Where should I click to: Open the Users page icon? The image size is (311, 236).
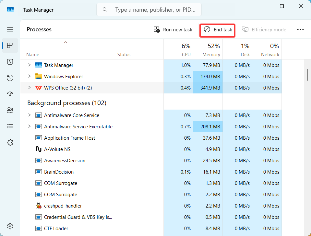pyautogui.click(x=10, y=110)
